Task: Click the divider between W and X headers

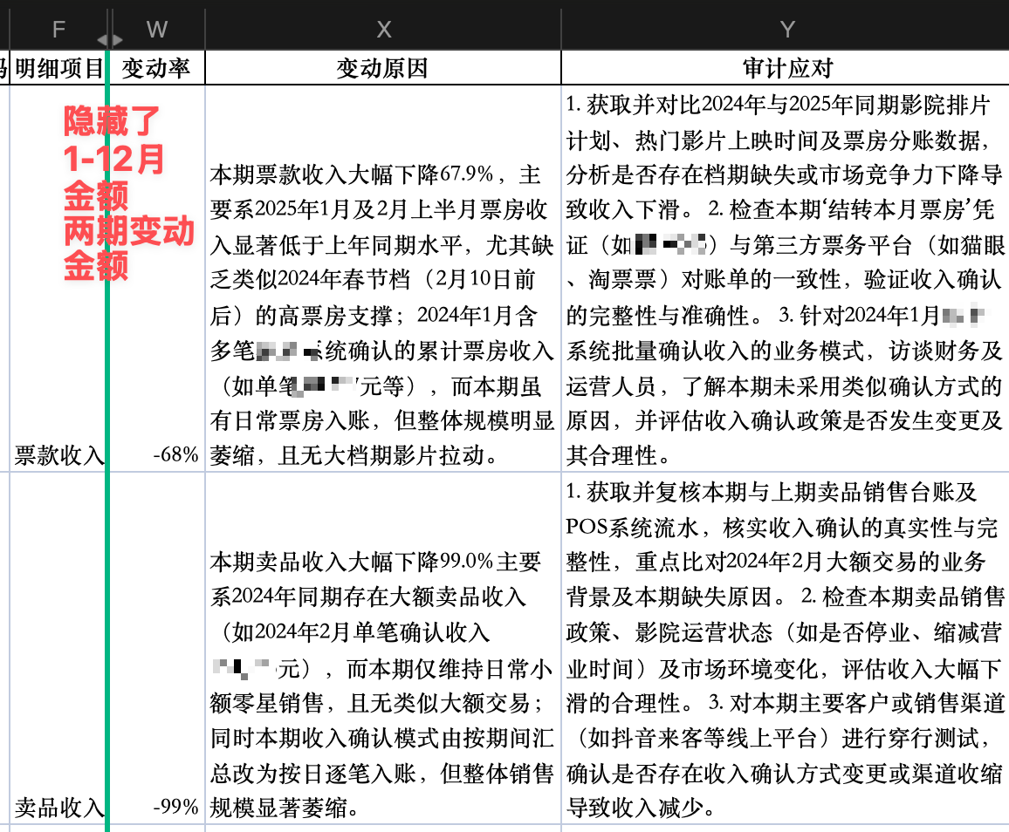Action: click(x=205, y=30)
